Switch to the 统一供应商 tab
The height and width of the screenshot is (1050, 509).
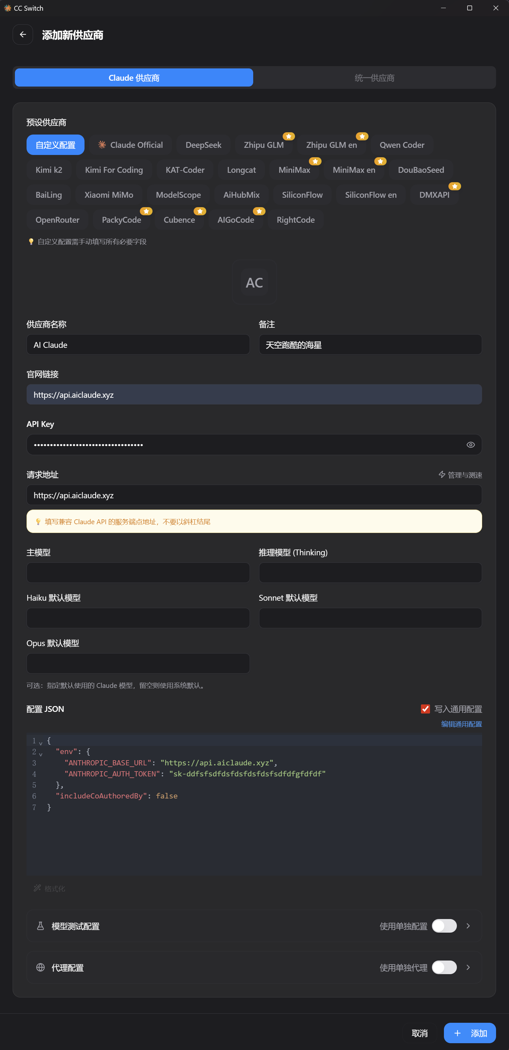[x=374, y=77]
